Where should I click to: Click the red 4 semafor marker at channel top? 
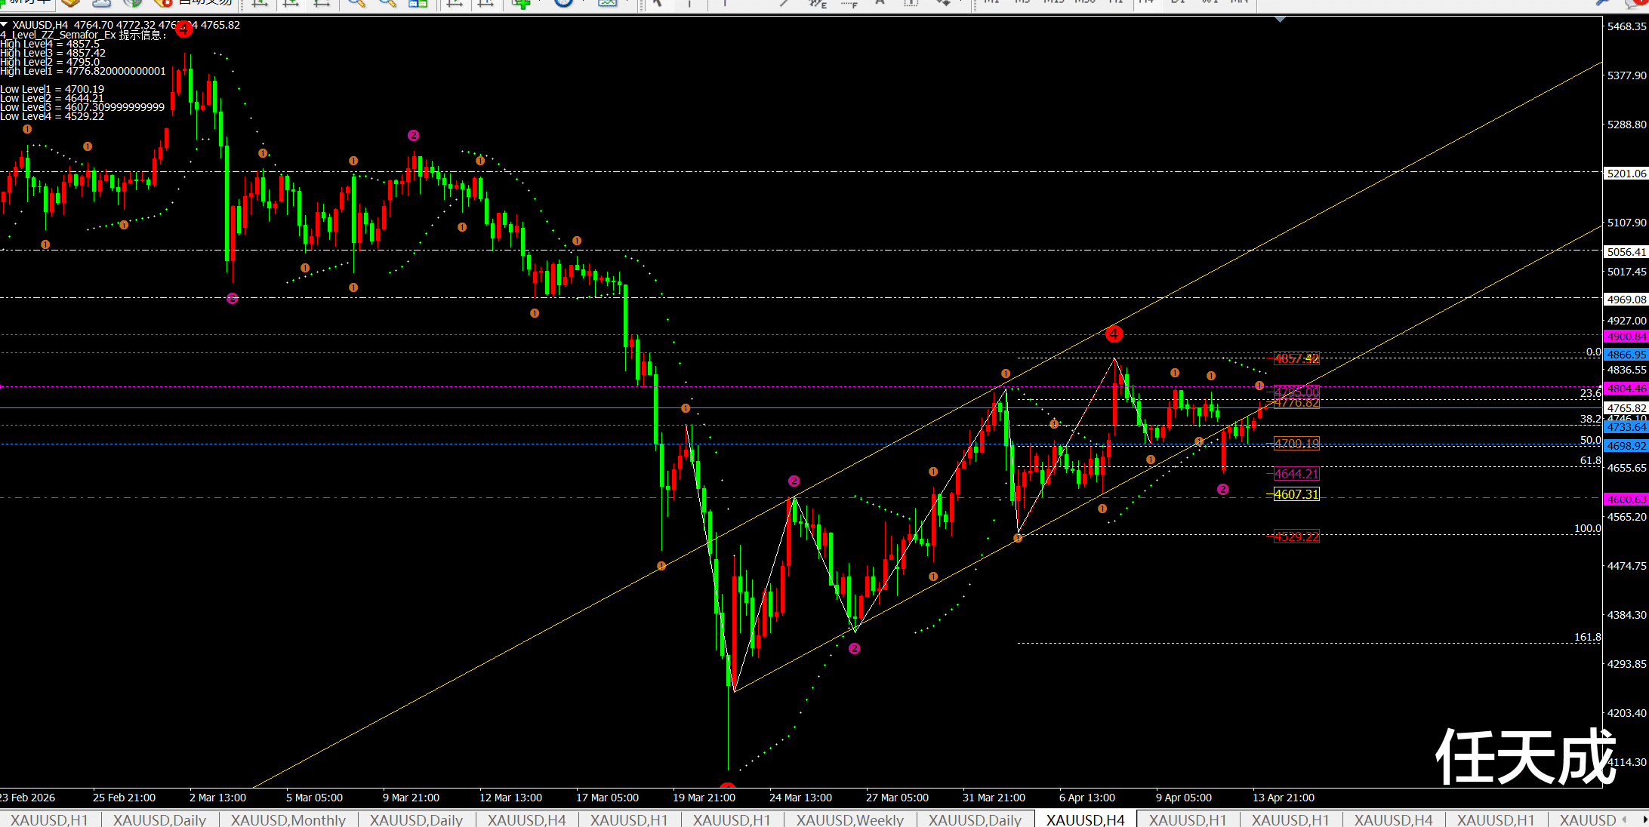(x=1114, y=334)
